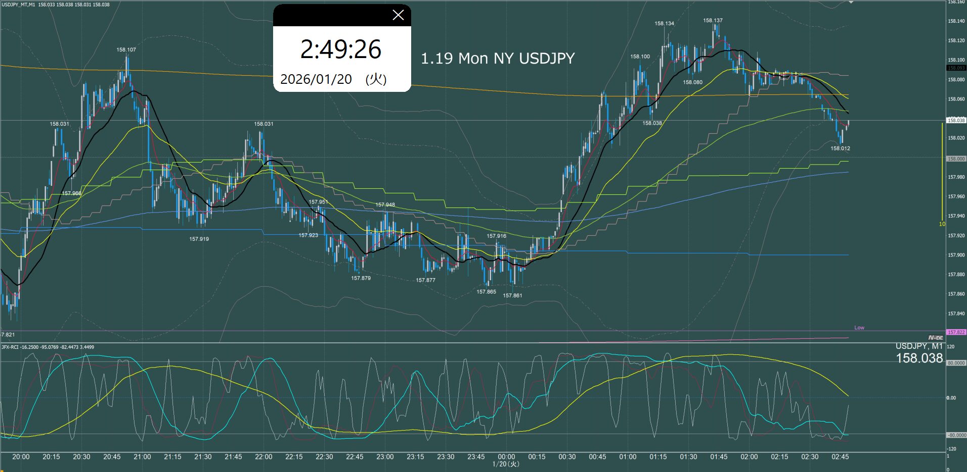Click the pink 157.822 Low price tag
This screenshot has height=472, width=967.
(x=956, y=332)
